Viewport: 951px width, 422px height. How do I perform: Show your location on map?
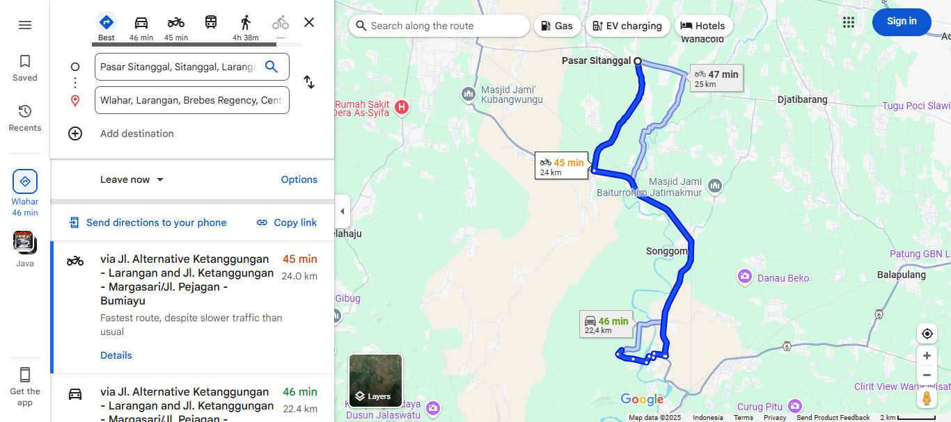927,334
